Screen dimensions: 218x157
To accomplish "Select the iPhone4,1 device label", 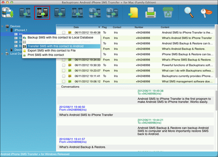I will tap(21, 30).
